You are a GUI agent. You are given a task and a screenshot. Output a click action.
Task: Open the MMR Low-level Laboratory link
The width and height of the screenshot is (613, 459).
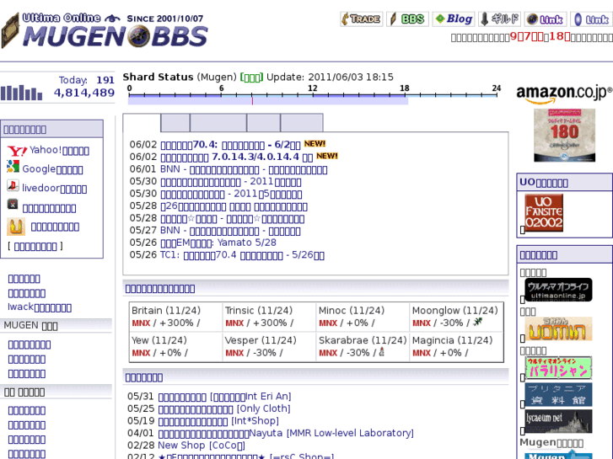286,433
